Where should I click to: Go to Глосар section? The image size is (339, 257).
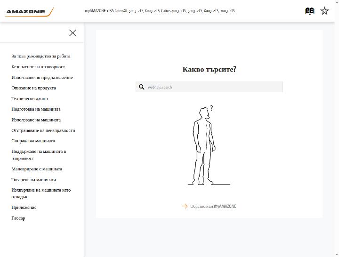point(18,218)
